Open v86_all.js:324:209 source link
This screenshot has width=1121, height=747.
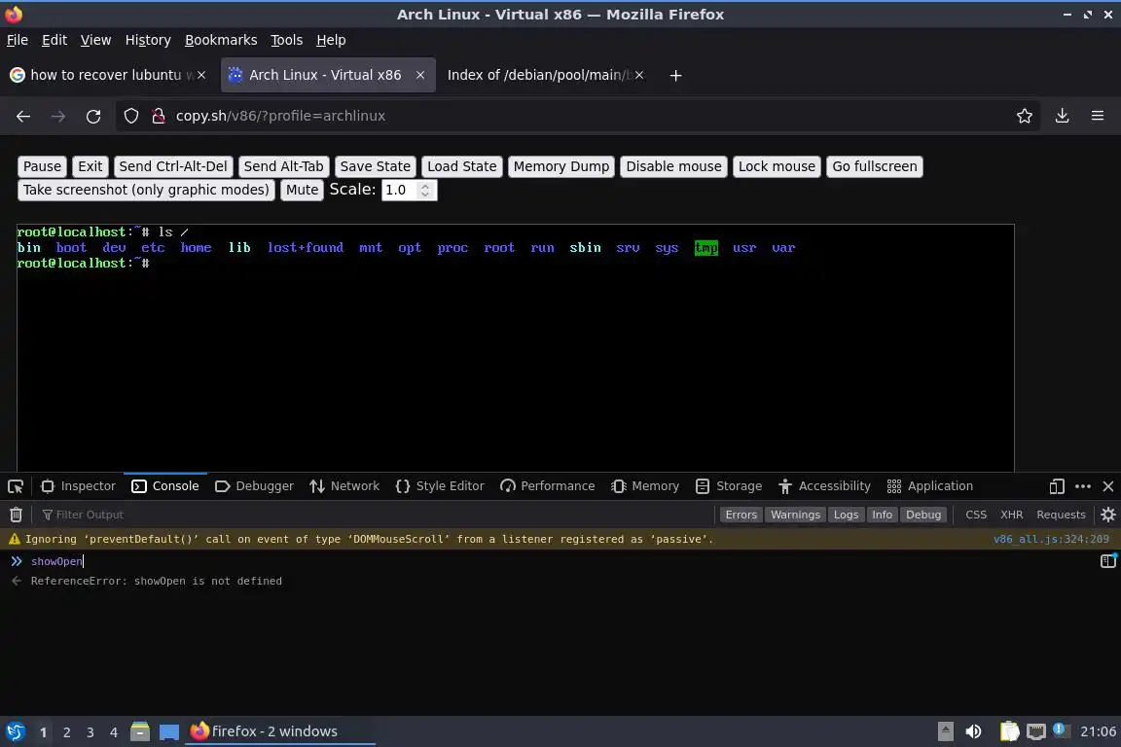click(1051, 539)
